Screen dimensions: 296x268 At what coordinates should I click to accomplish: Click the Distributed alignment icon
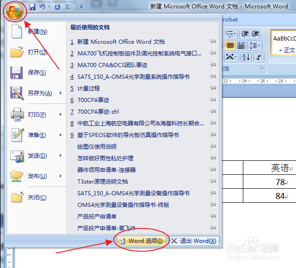coord(241,46)
